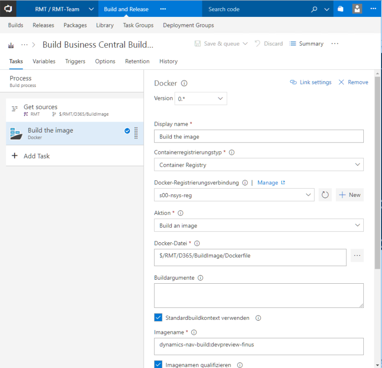Open build Summary
This screenshot has width=382, height=368.
[x=306, y=44]
